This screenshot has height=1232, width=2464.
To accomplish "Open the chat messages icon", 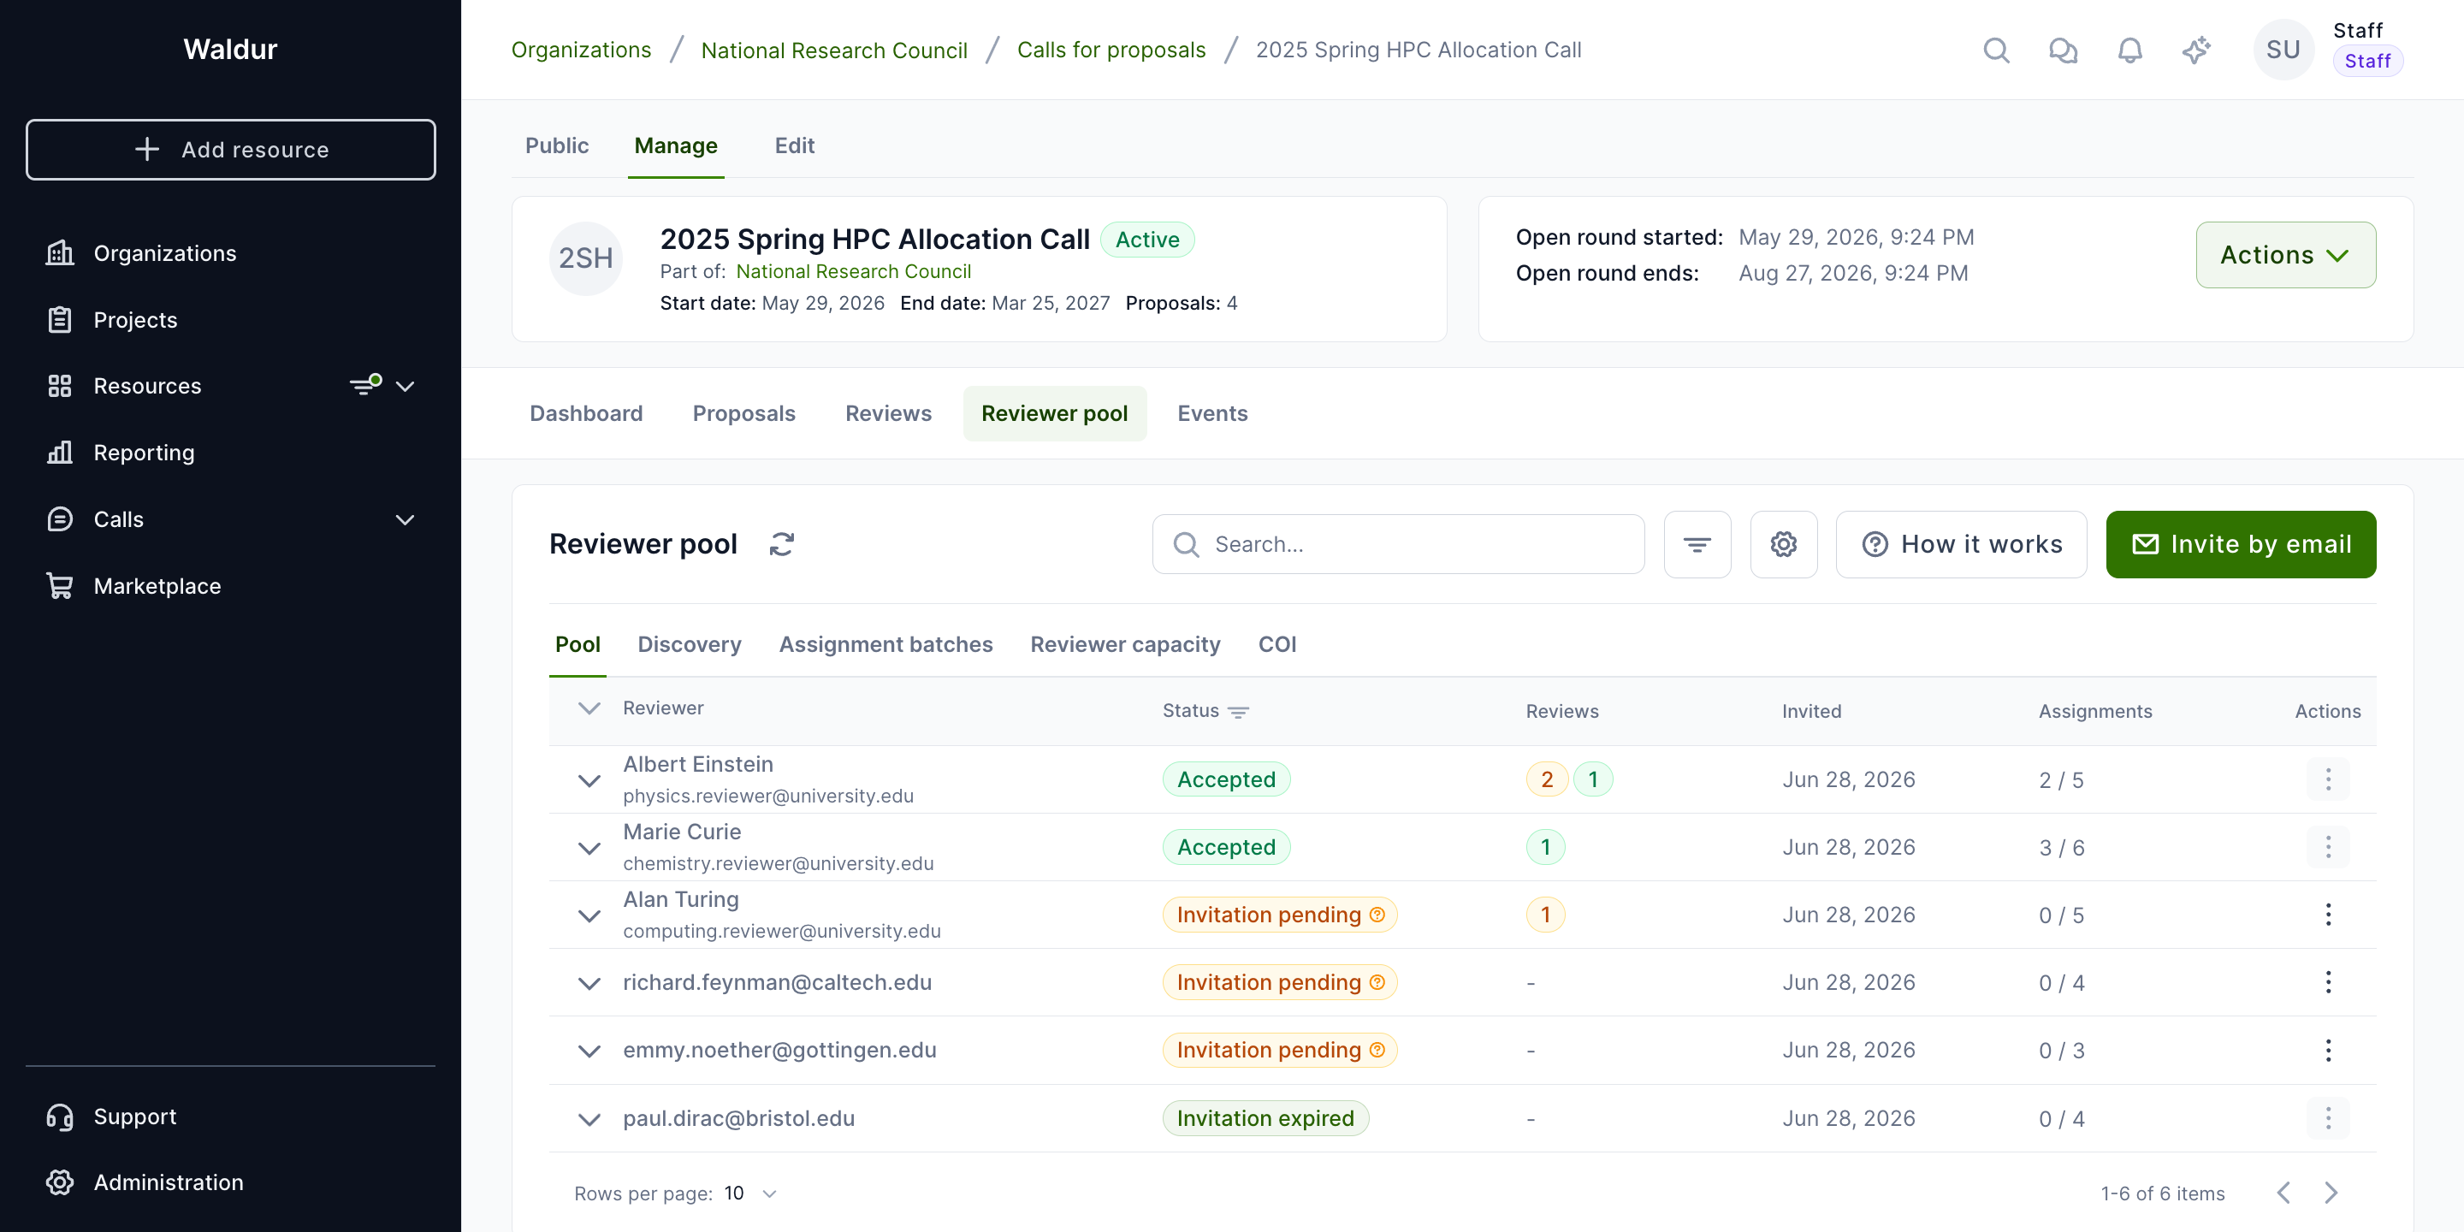I will point(2064,50).
